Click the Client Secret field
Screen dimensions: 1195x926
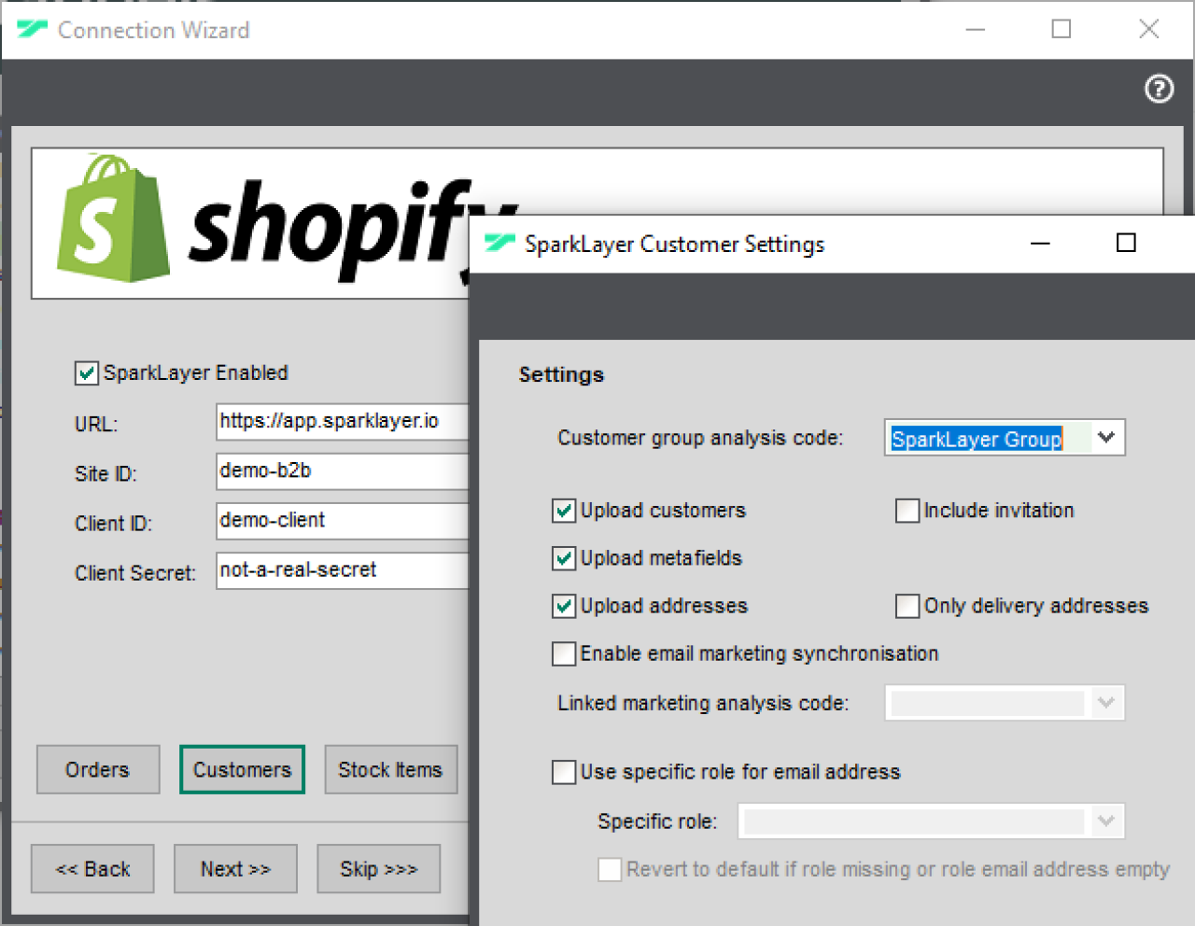343,570
